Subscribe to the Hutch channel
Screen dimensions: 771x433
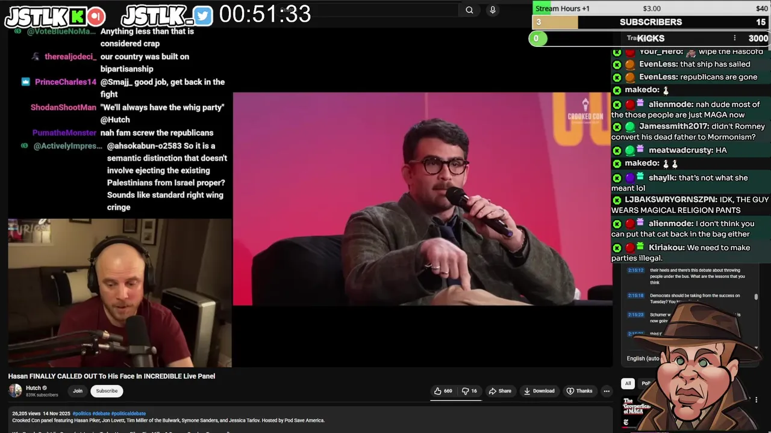107,391
